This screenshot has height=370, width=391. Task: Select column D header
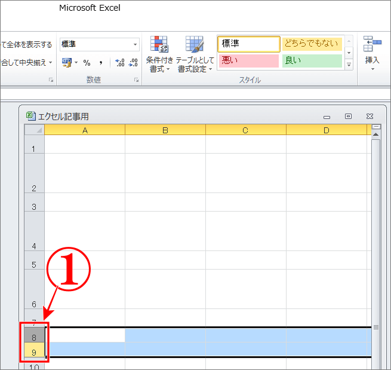[327, 130]
